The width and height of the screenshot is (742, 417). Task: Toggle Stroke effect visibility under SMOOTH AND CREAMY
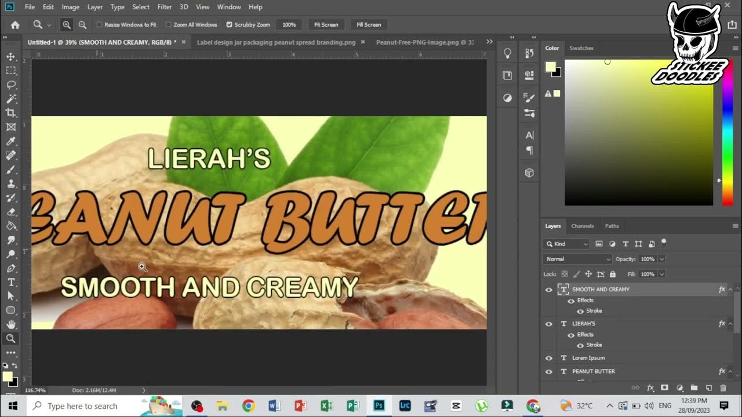(580, 311)
